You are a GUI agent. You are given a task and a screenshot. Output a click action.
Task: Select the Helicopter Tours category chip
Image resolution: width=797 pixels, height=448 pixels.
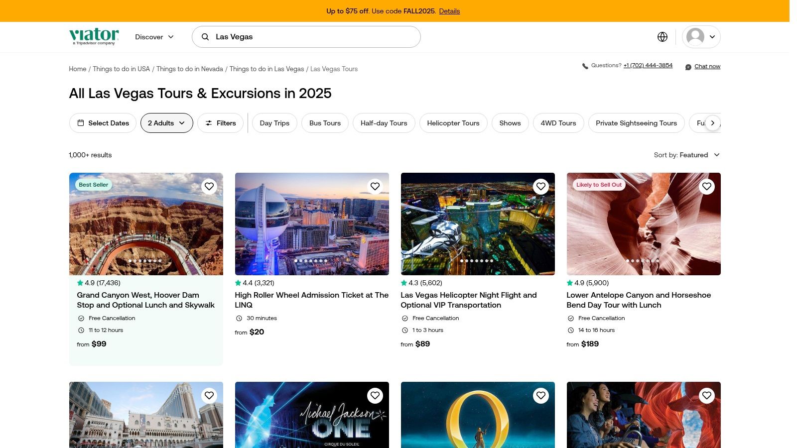pyautogui.click(x=453, y=123)
